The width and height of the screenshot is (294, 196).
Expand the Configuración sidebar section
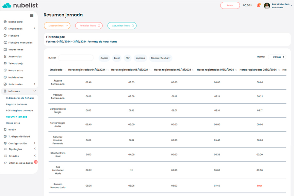pyautogui.click(x=35, y=143)
